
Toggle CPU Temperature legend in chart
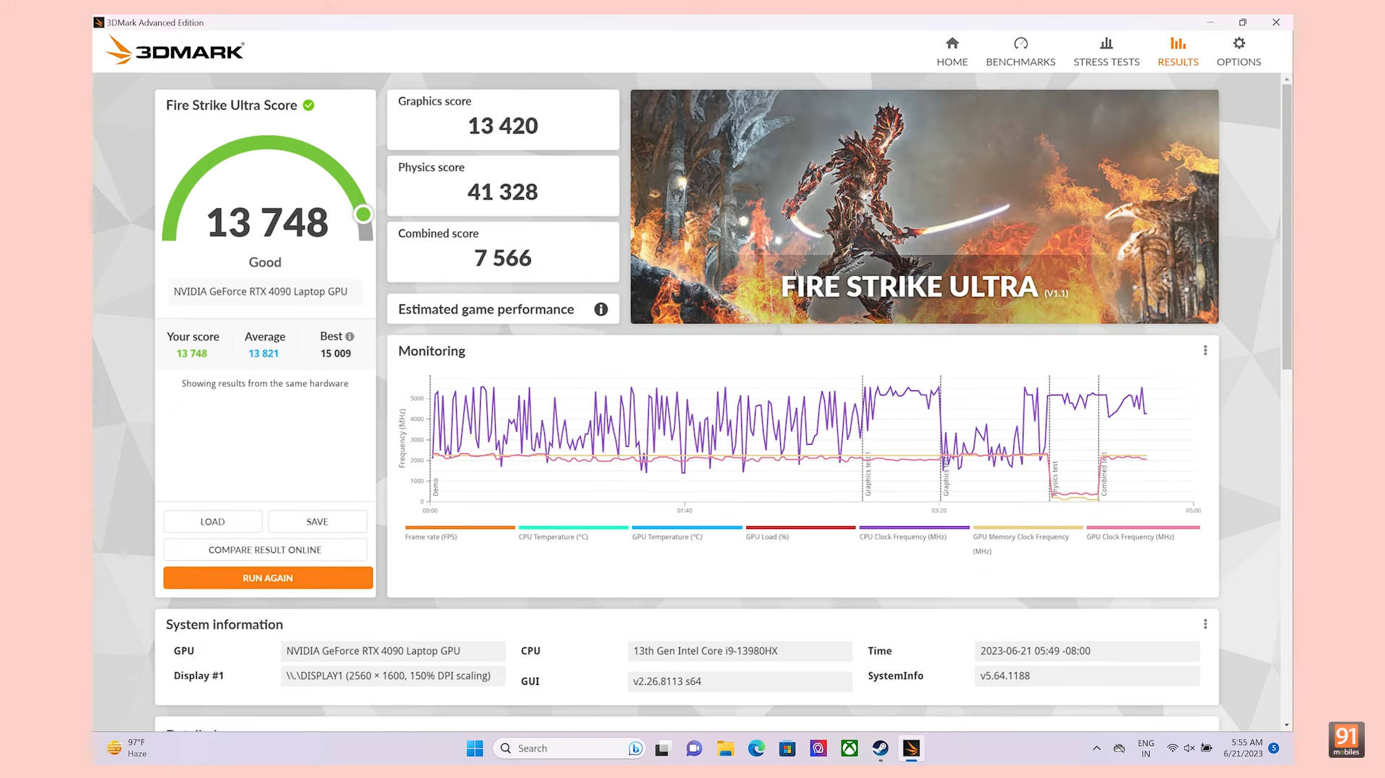tap(553, 537)
